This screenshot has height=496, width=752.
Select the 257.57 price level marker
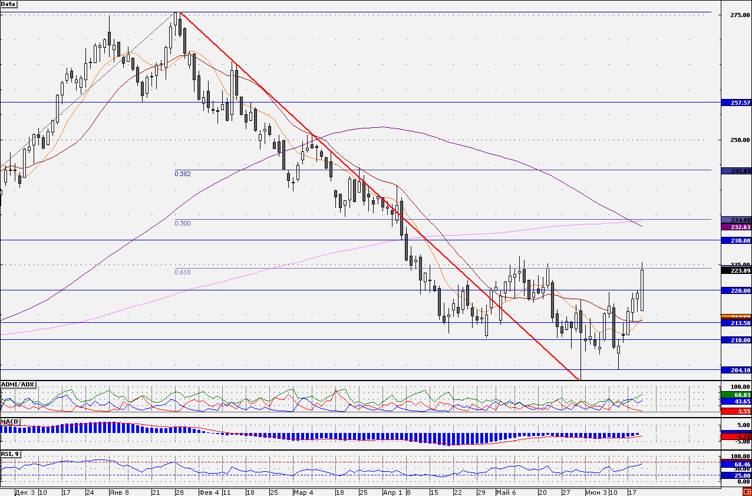[x=736, y=102]
